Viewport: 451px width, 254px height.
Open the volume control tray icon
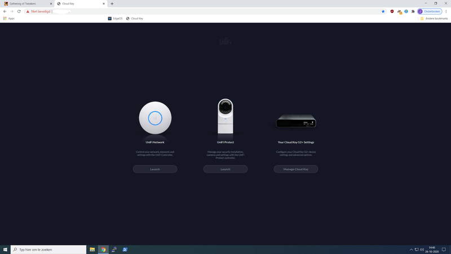pos(422,249)
